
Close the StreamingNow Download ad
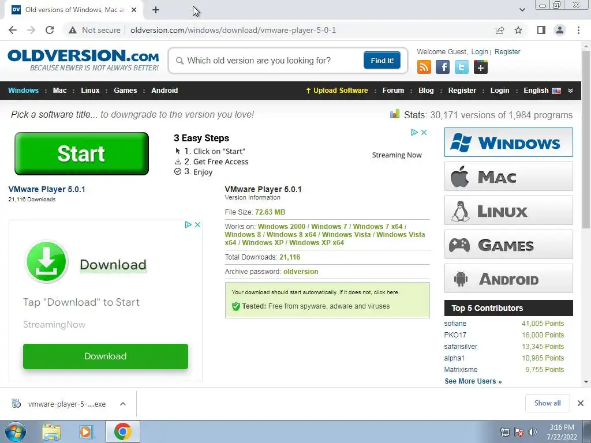click(x=197, y=225)
